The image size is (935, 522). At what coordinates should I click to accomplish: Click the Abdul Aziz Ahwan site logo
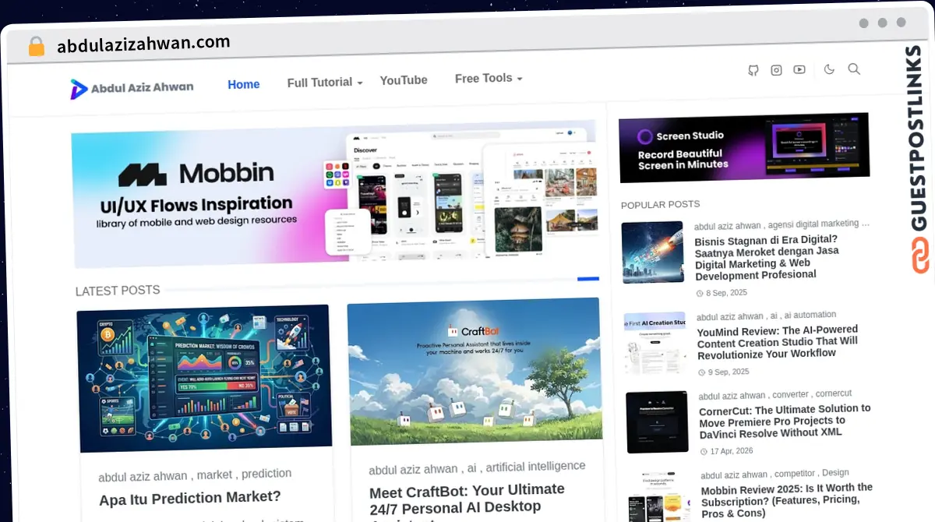click(132, 88)
